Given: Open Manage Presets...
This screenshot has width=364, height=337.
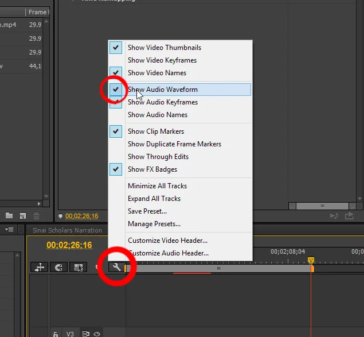Looking at the screenshot, I should point(154,224).
